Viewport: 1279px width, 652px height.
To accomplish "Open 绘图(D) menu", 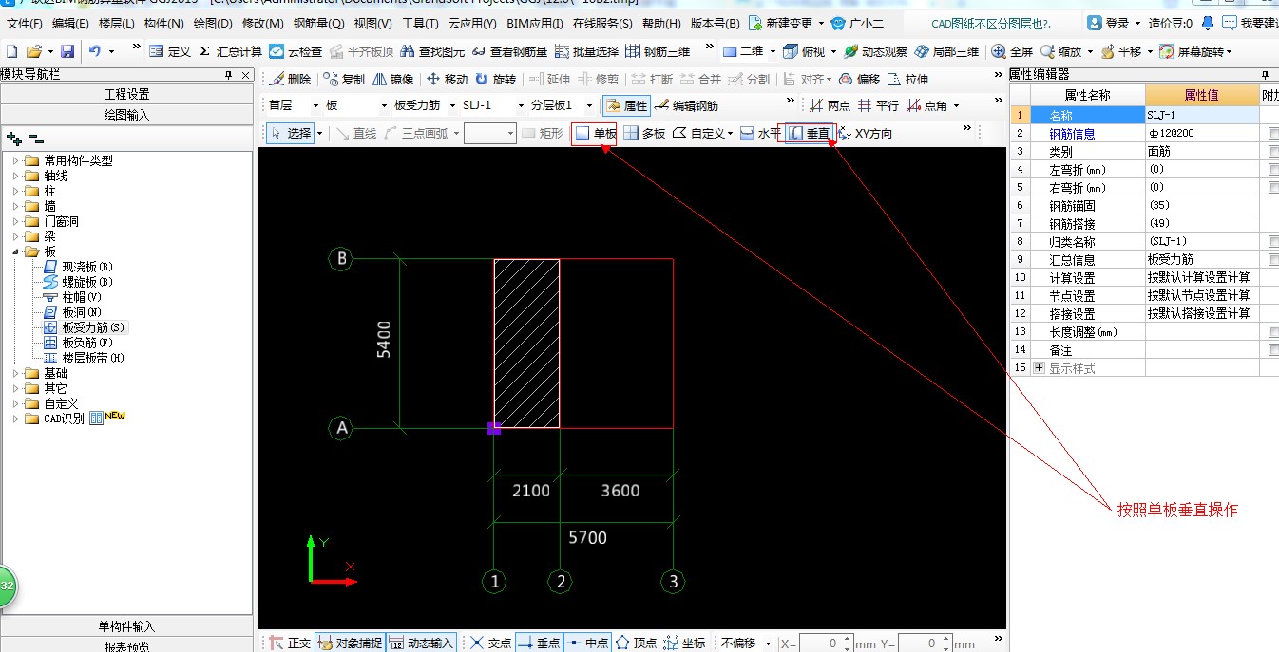I will click(215, 23).
